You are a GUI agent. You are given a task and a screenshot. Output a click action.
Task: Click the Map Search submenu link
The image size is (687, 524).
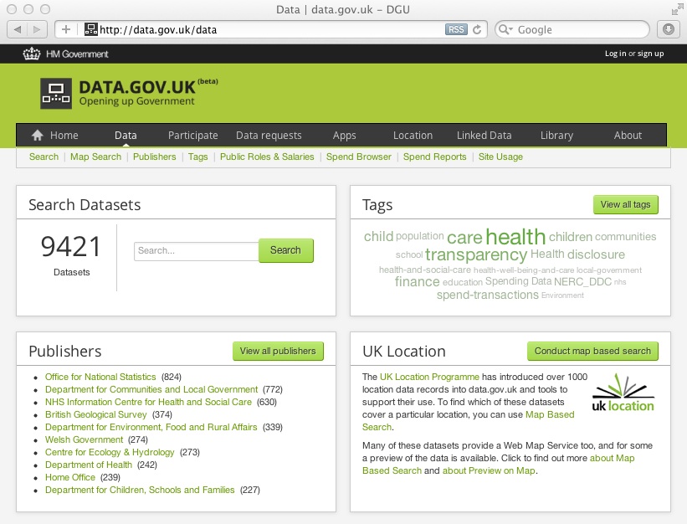[95, 157]
